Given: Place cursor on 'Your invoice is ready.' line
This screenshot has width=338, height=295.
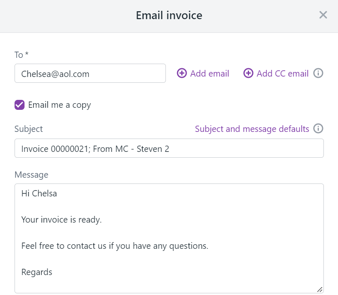Looking at the screenshot, I should (x=62, y=220).
